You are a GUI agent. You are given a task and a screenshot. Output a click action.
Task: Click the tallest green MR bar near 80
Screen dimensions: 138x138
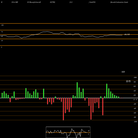click(77, 90)
